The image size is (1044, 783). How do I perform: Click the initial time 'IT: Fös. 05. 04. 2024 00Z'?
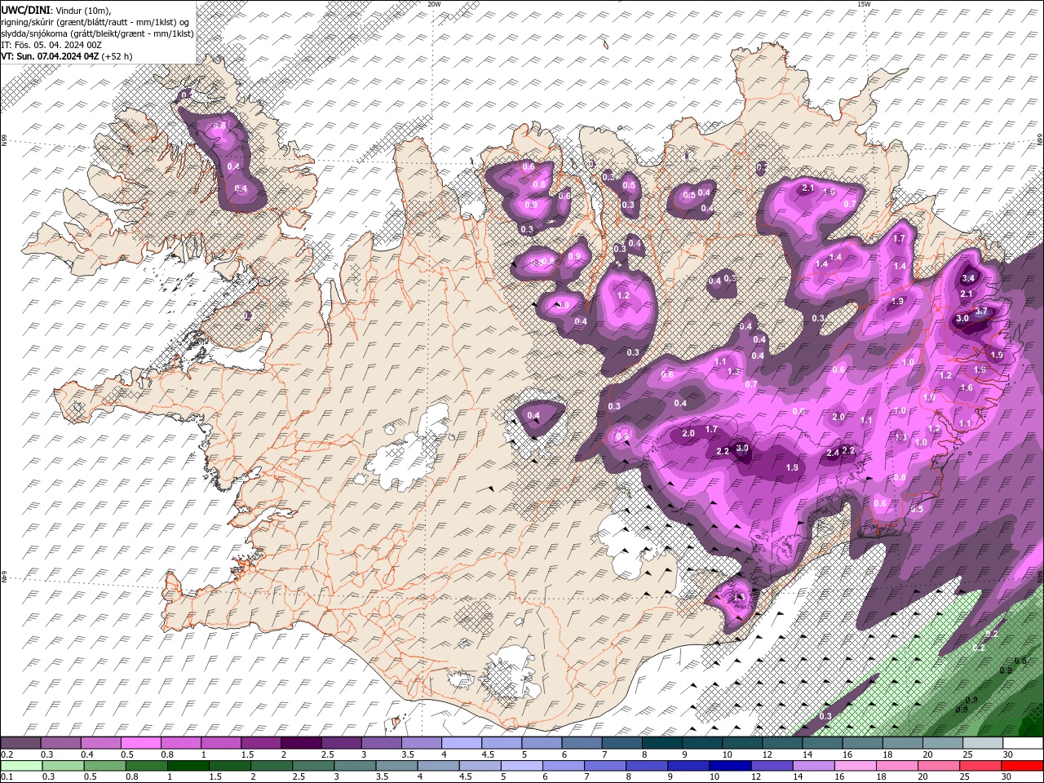click(x=51, y=45)
